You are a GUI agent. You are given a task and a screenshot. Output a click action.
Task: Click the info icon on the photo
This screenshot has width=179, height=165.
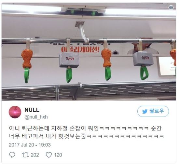coord(171,8)
